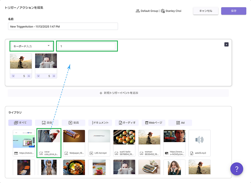
Task: Open the purple help question mark button
Action: point(237,169)
